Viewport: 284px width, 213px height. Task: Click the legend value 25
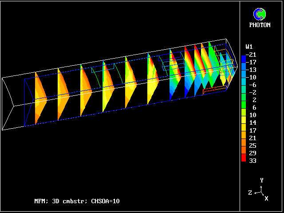[252, 145]
